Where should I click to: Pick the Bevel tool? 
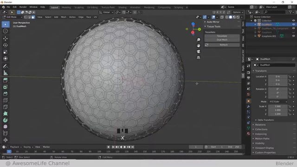tap(6, 94)
